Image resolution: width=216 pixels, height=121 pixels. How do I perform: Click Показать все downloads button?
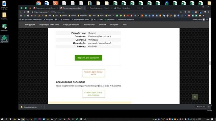(201, 107)
